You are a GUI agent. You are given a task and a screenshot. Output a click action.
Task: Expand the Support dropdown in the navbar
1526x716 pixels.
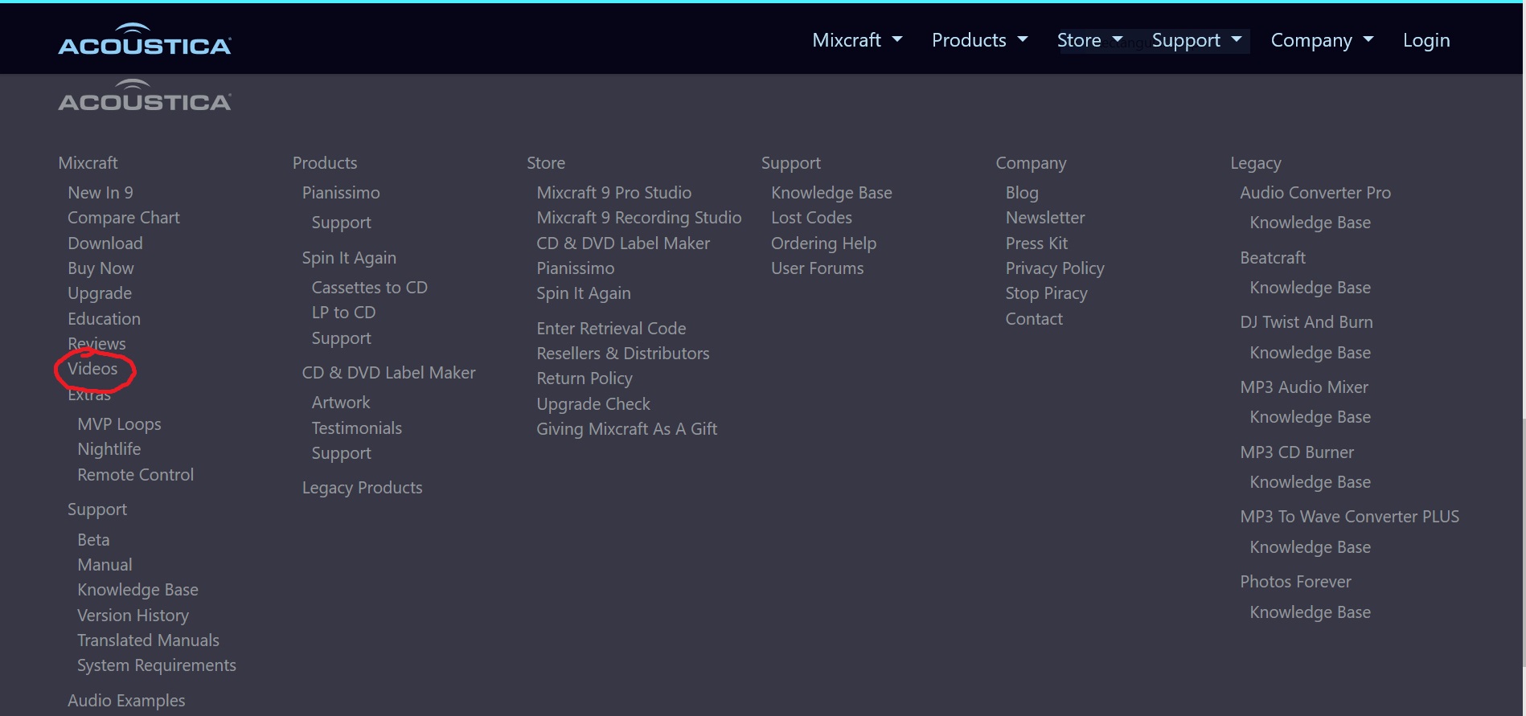(1196, 40)
